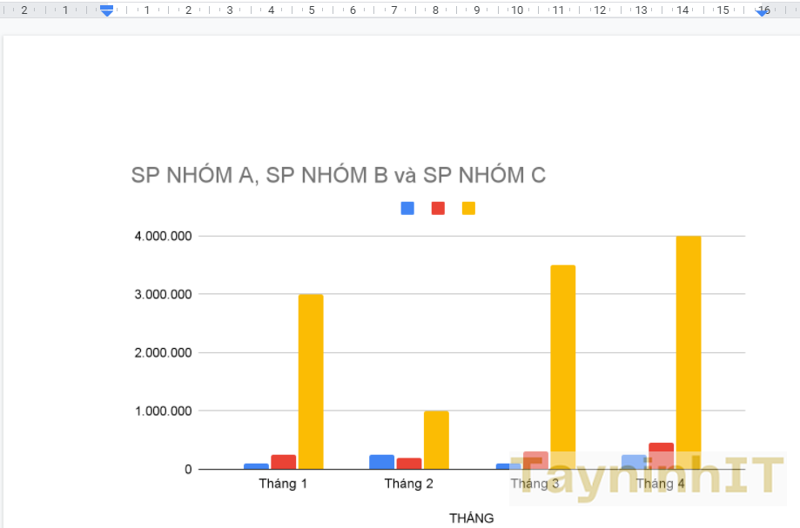Click the red legend swatch
Image resolution: width=800 pixels, height=528 pixels.
(x=438, y=208)
